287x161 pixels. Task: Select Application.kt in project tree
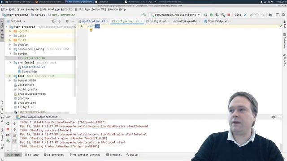click(x=33, y=67)
